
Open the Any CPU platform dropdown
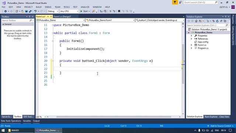(x=69, y=11)
